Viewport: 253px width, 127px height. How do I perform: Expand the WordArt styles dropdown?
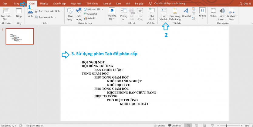(186, 19)
